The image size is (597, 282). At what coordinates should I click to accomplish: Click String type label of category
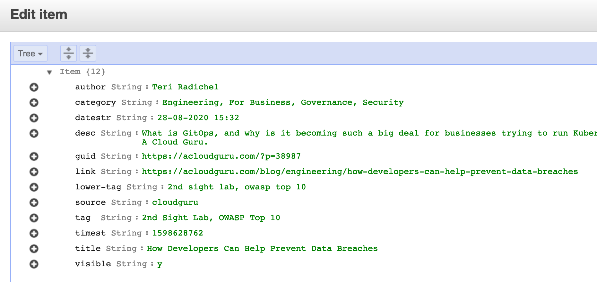(x=137, y=102)
